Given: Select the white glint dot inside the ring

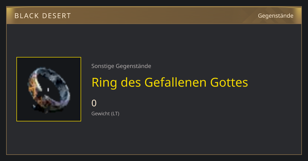Looking at the screenshot, I should [x=48, y=89].
